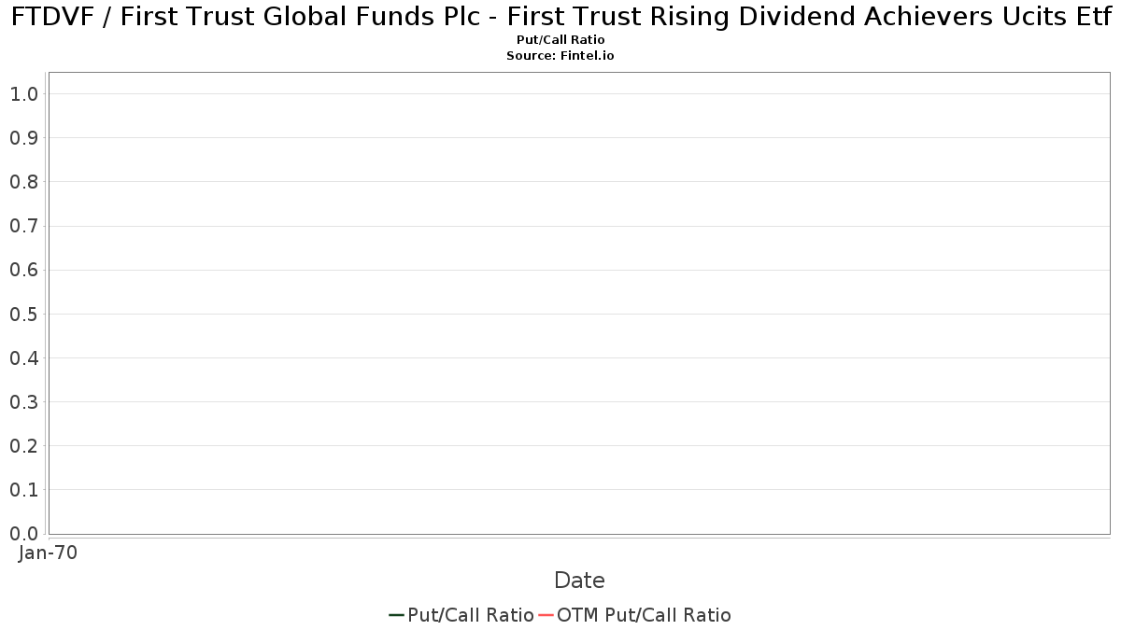Toggle the OTM Put/Call Ratio legend label
Image resolution: width=1121 pixels, height=630 pixels.
point(644,615)
